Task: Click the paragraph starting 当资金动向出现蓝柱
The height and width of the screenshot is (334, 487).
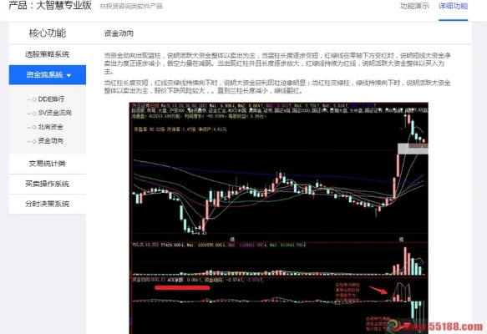Action: tap(277, 63)
